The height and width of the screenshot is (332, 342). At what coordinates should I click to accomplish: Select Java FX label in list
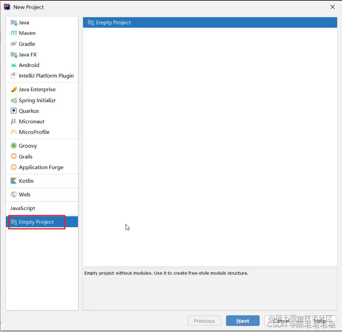pyautogui.click(x=28, y=54)
